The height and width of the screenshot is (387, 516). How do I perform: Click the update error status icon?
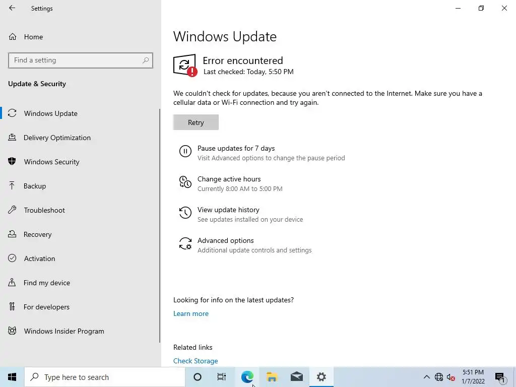[x=185, y=65]
